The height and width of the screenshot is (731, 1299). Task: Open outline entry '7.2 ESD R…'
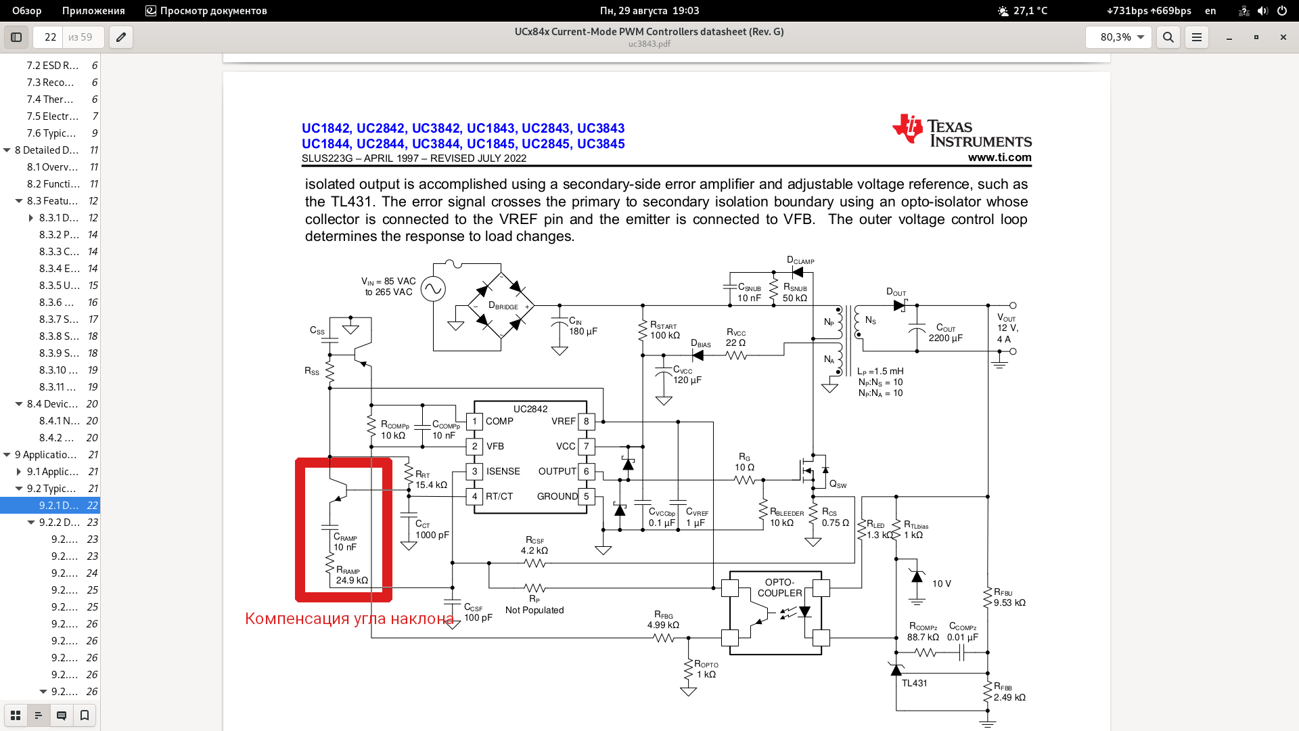click(x=50, y=66)
